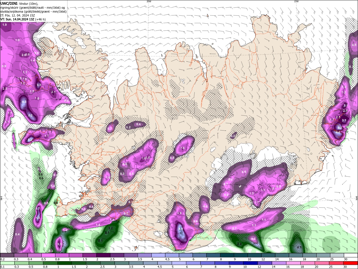
Task: Click the 3.7 value off the southwest coast
Action: [38, 209]
